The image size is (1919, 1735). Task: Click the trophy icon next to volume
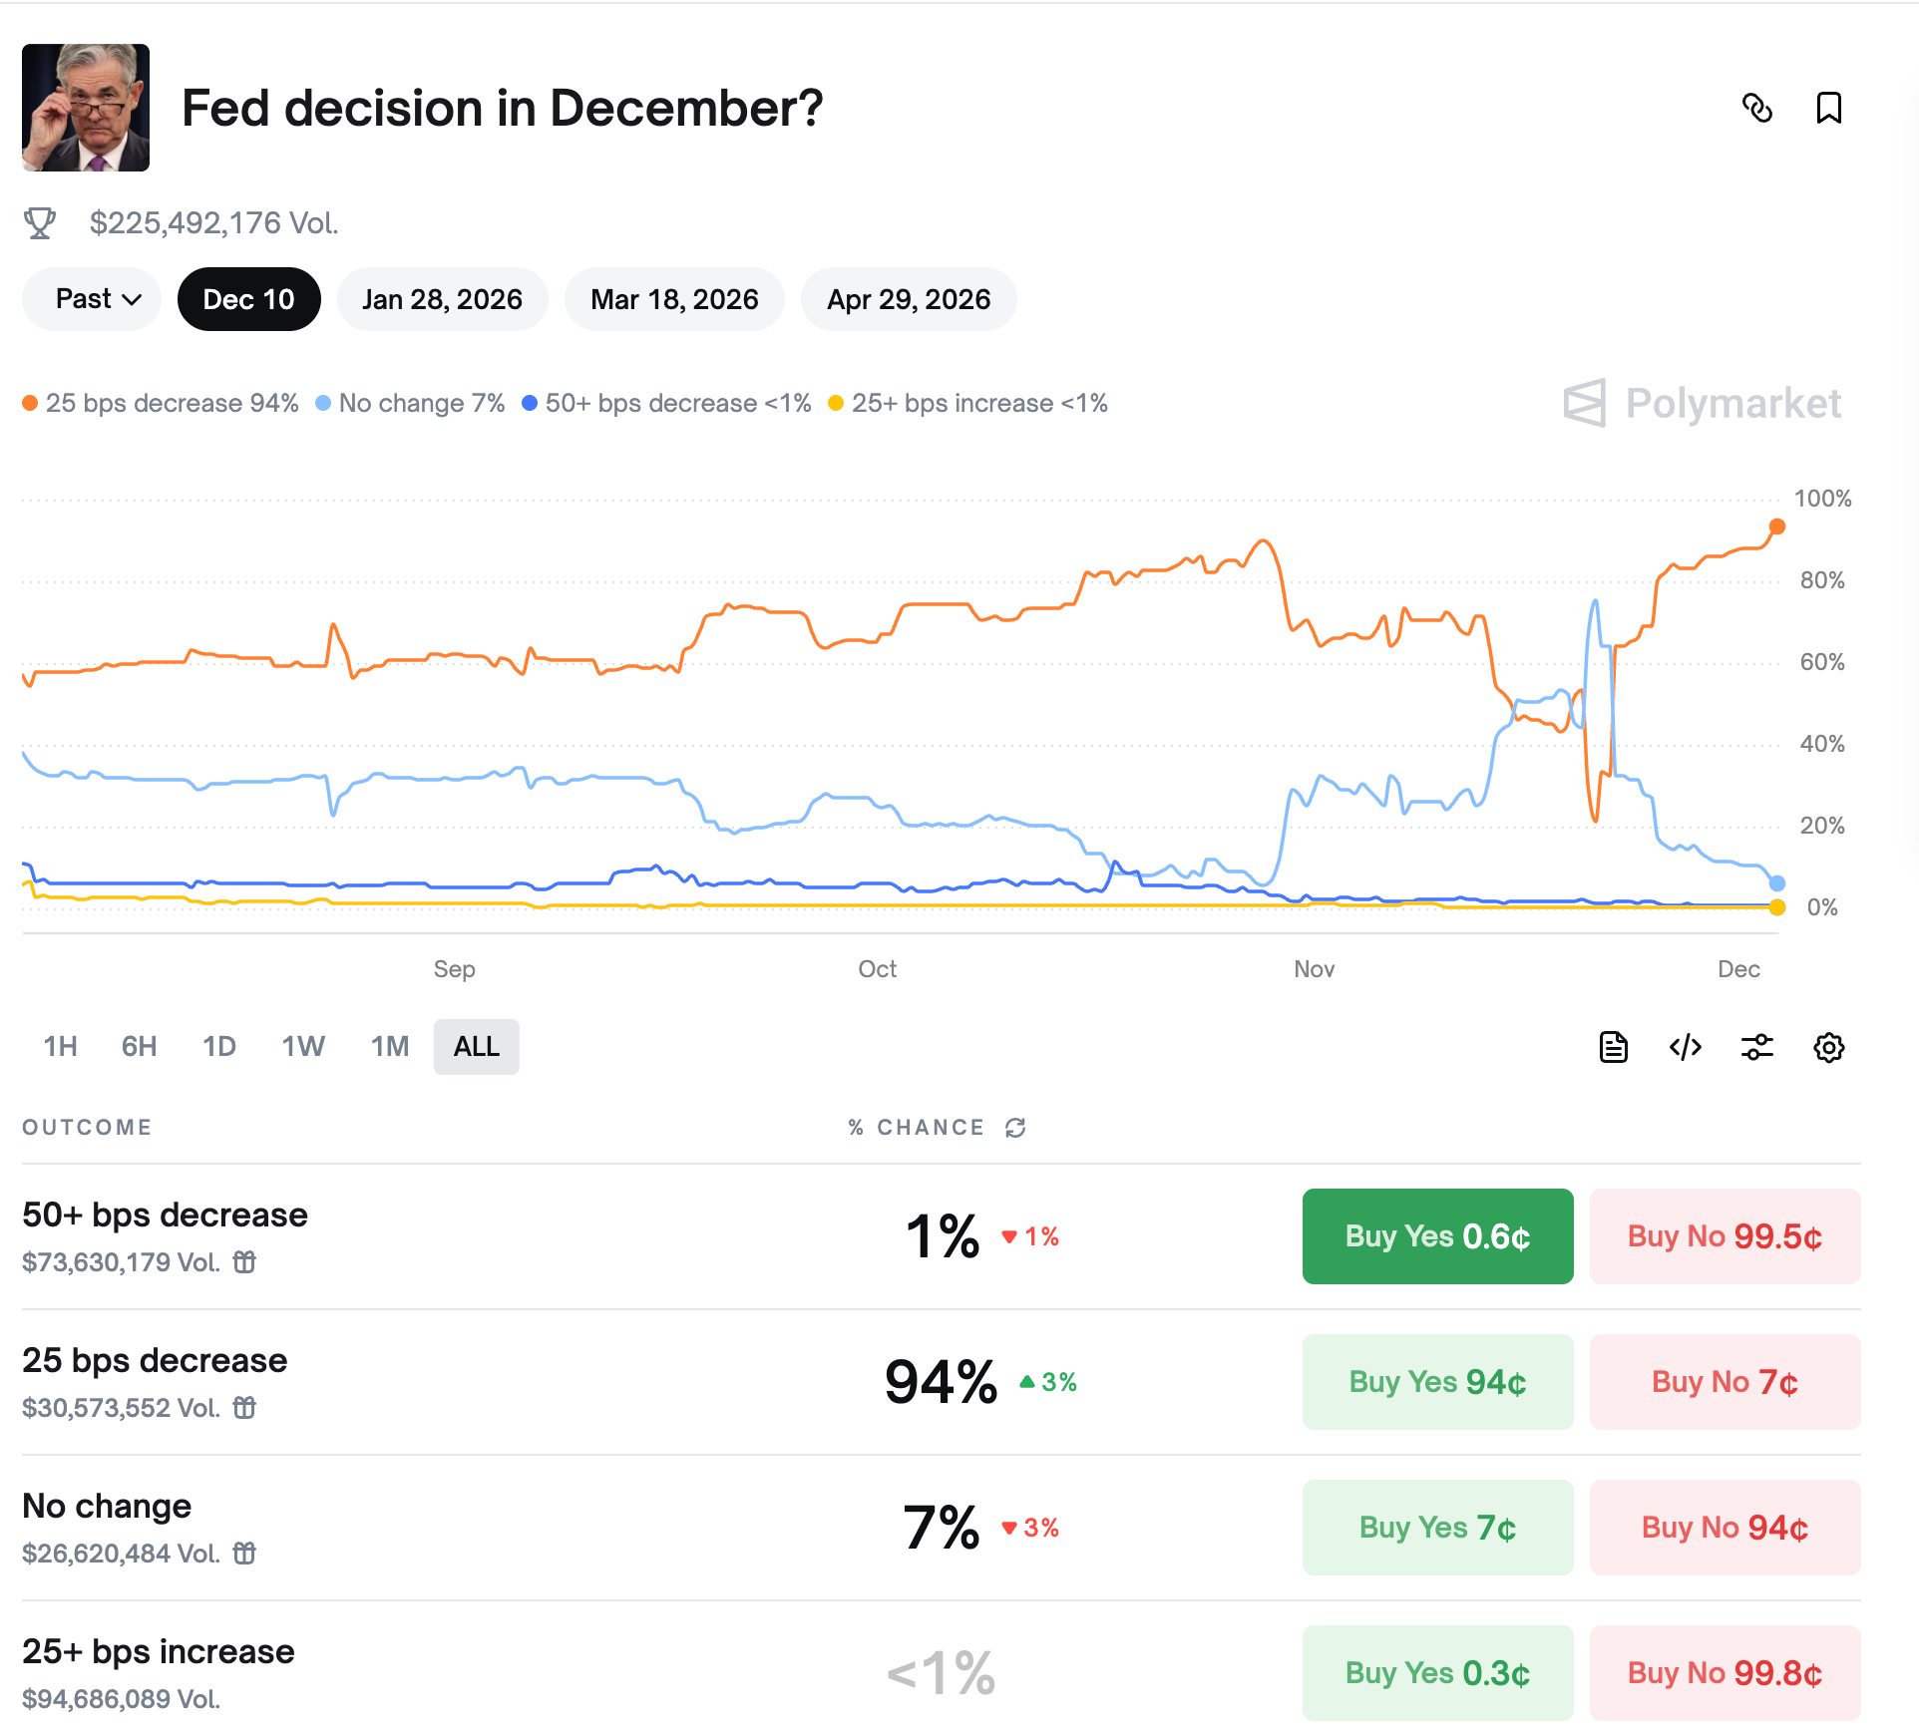click(40, 223)
